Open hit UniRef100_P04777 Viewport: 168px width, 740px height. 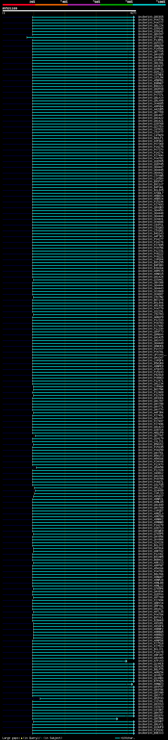(x=151, y=23)
